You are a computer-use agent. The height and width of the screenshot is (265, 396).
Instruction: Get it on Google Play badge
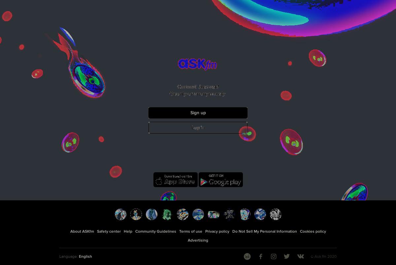tap(221, 180)
